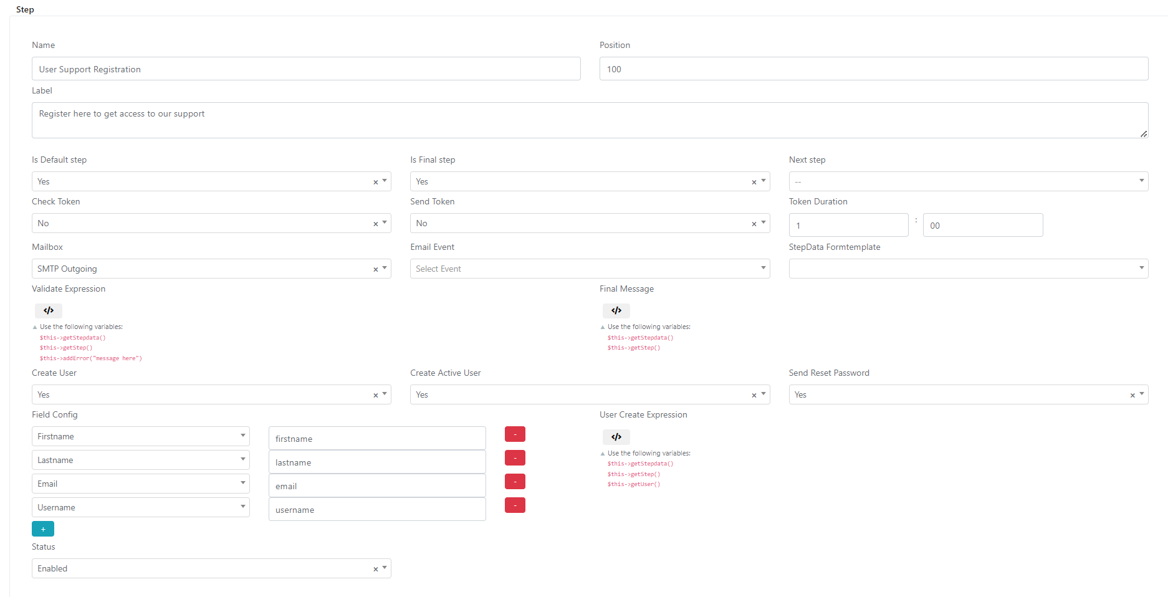
Task: Add a new field config row
Action: [x=43, y=529]
